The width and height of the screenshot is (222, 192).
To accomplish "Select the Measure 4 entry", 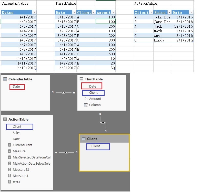I will pos(21,176).
